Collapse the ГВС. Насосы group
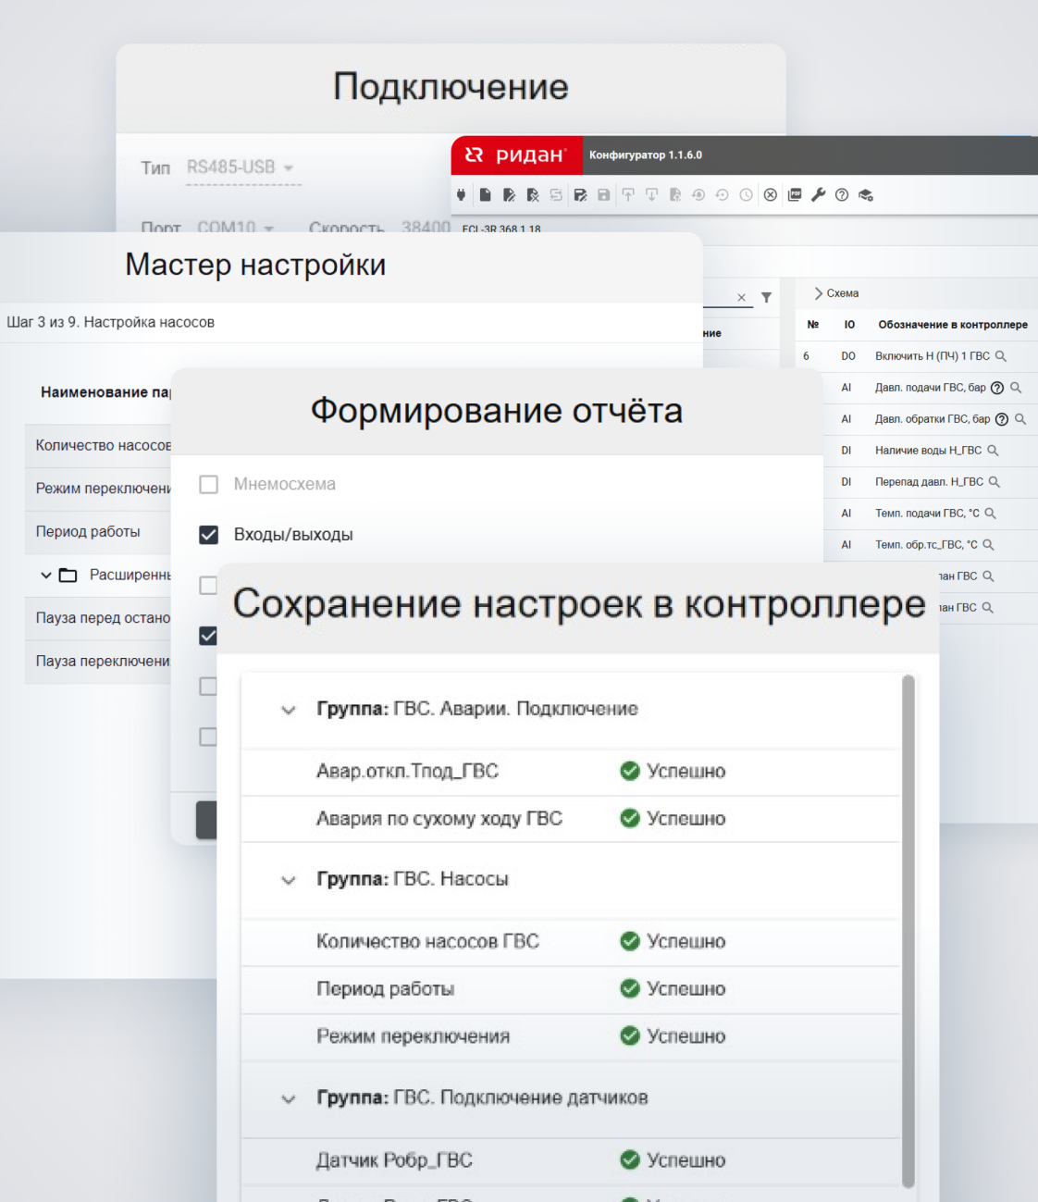Viewport: 1038px width, 1202px height. pyautogui.click(x=289, y=880)
